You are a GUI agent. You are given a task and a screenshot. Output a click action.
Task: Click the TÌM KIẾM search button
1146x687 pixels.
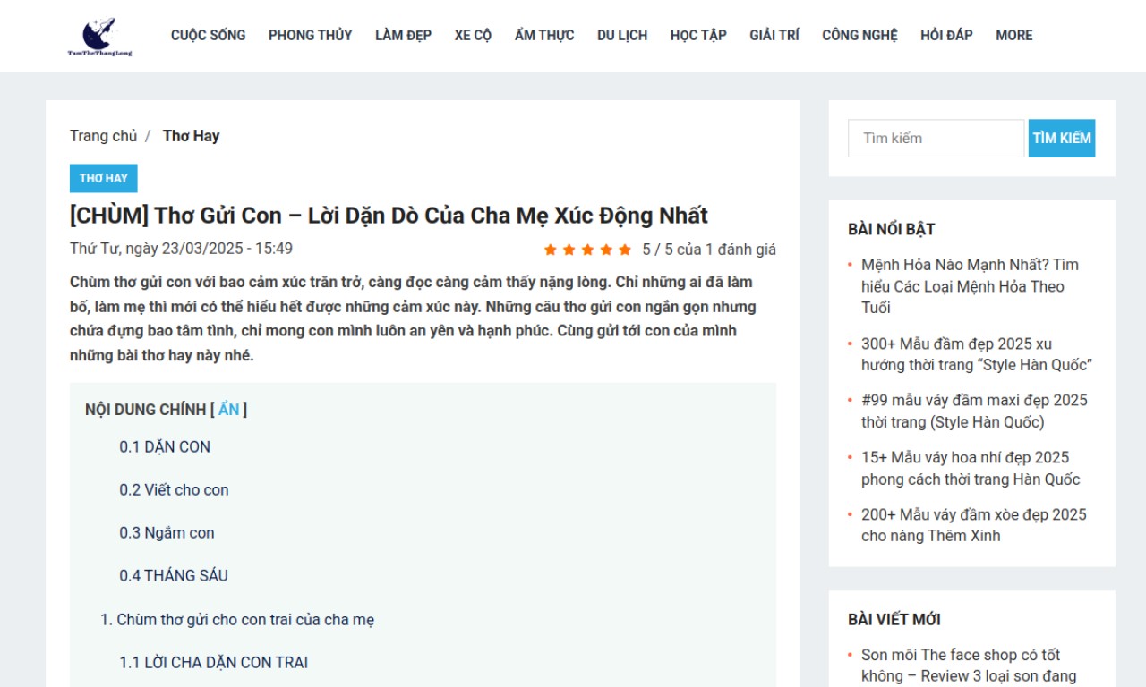pos(1062,139)
